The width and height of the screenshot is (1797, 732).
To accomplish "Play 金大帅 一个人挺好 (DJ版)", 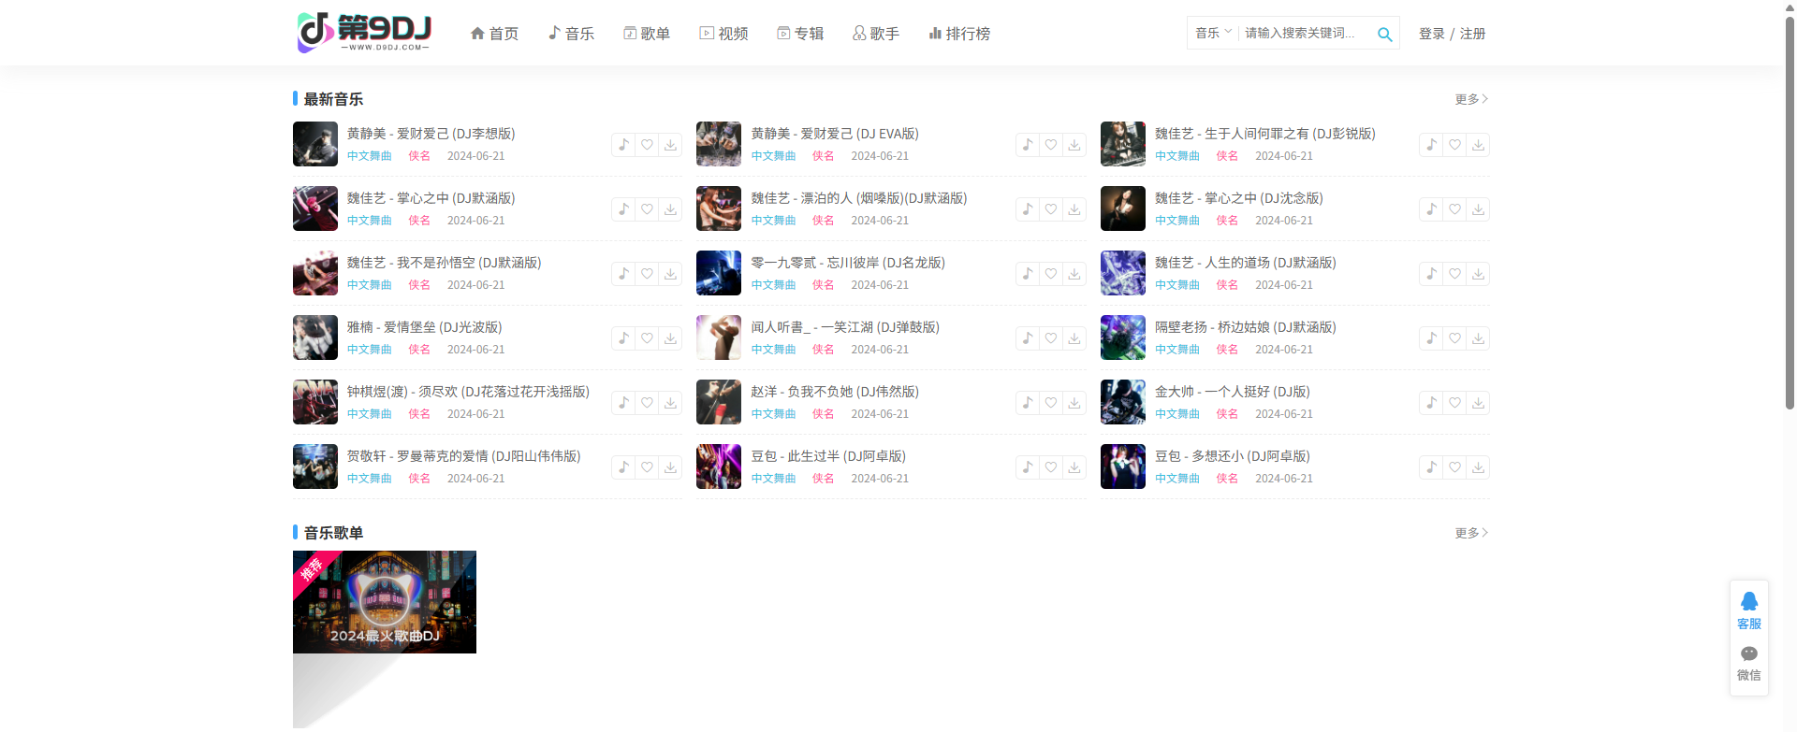I will (1431, 403).
